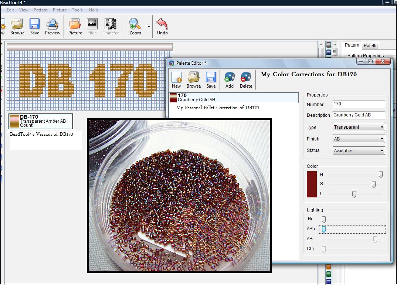Save the pattern via toolbar icon
The height and width of the screenshot is (285, 397).
pyautogui.click(x=34, y=26)
